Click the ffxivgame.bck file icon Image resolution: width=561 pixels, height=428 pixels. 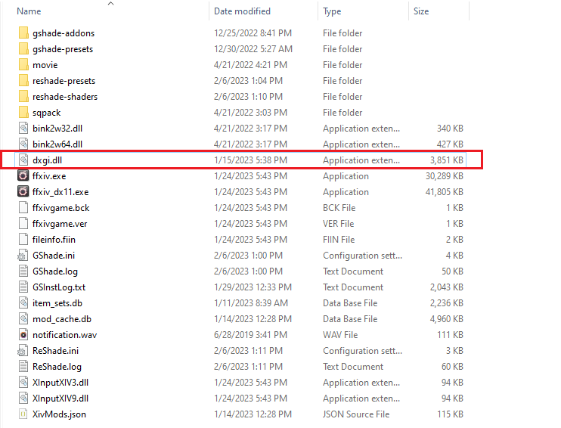[23, 207]
